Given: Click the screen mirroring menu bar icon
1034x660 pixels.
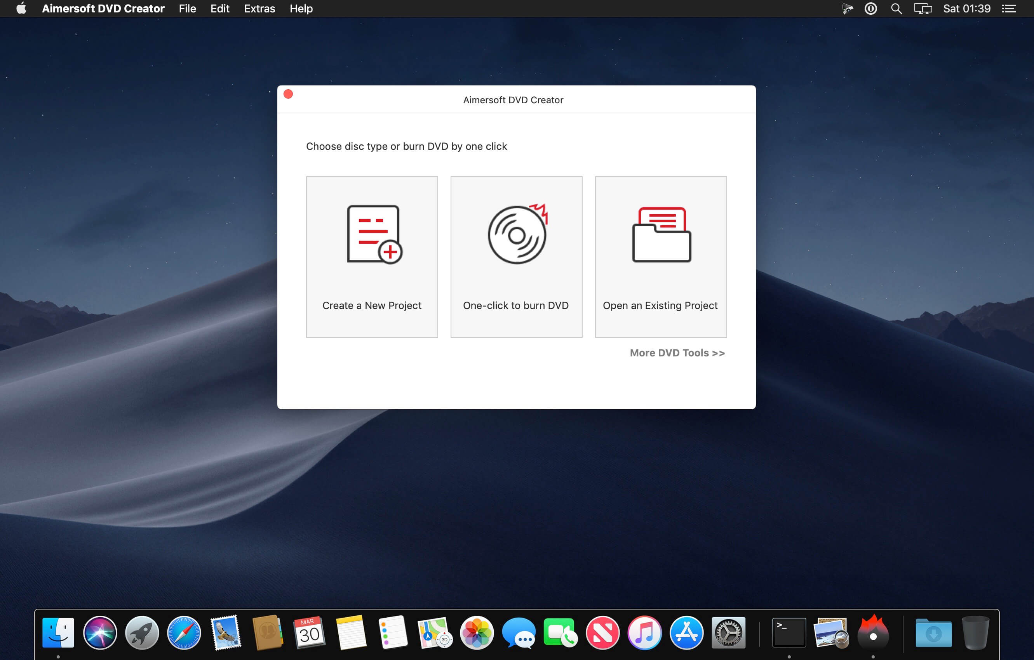Looking at the screenshot, I should [923, 9].
